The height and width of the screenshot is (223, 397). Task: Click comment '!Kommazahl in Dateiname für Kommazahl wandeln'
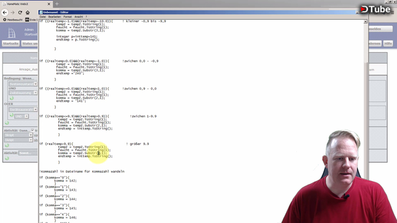[x=82, y=172]
